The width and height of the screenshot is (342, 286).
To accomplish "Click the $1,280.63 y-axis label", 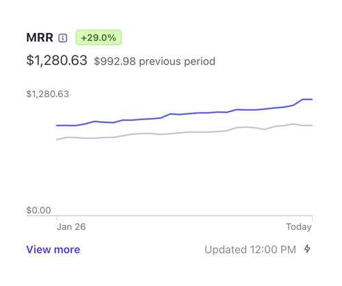I will click(x=47, y=94).
